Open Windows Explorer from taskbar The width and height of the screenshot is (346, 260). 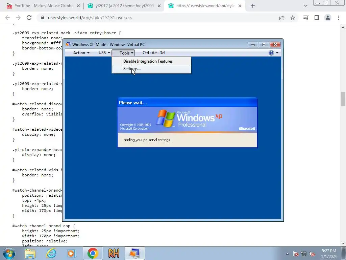point(30,253)
